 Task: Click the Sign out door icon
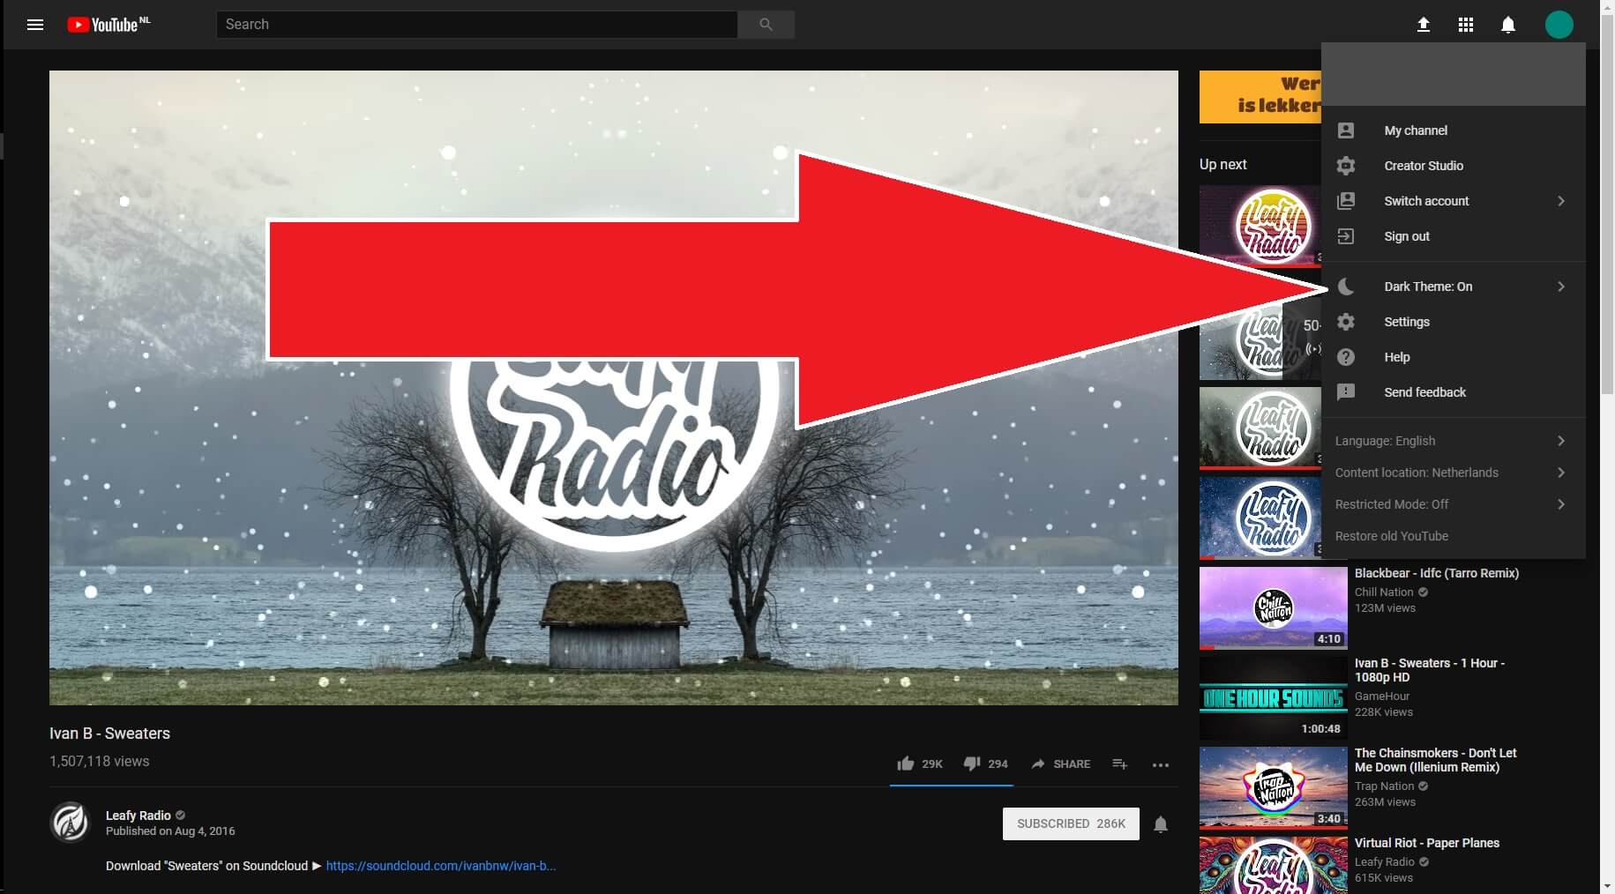pyautogui.click(x=1346, y=236)
